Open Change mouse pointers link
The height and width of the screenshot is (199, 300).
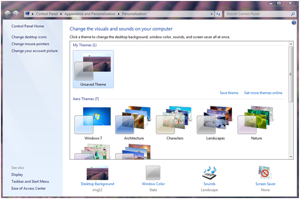click(x=30, y=44)
